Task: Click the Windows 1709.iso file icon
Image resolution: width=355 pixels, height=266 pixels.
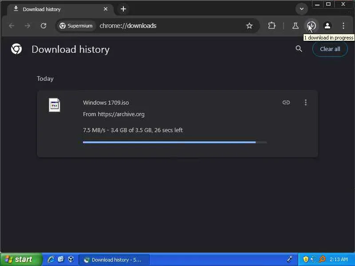Action: pos(54,105)
